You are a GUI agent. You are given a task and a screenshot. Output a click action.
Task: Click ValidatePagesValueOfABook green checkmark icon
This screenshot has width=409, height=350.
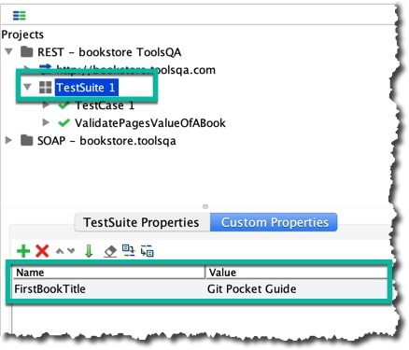click(63, 123)
